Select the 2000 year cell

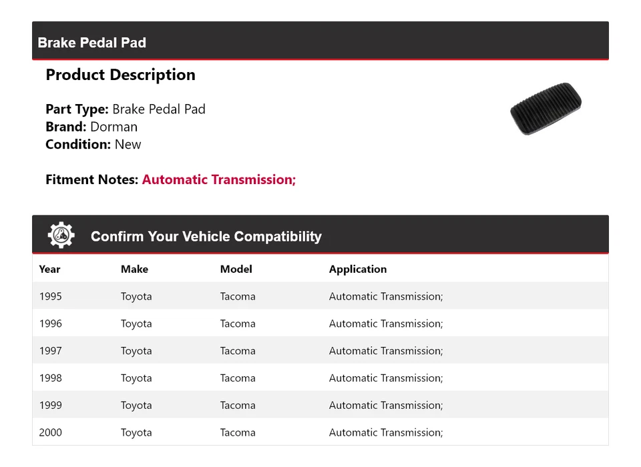tap(50, 433)
